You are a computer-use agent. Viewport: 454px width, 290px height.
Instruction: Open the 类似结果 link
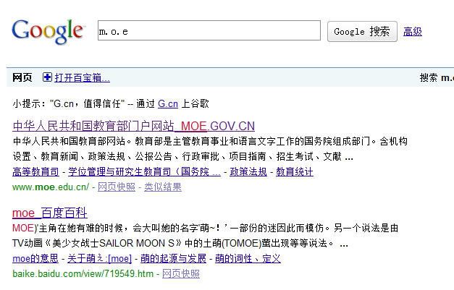(163, 187)
